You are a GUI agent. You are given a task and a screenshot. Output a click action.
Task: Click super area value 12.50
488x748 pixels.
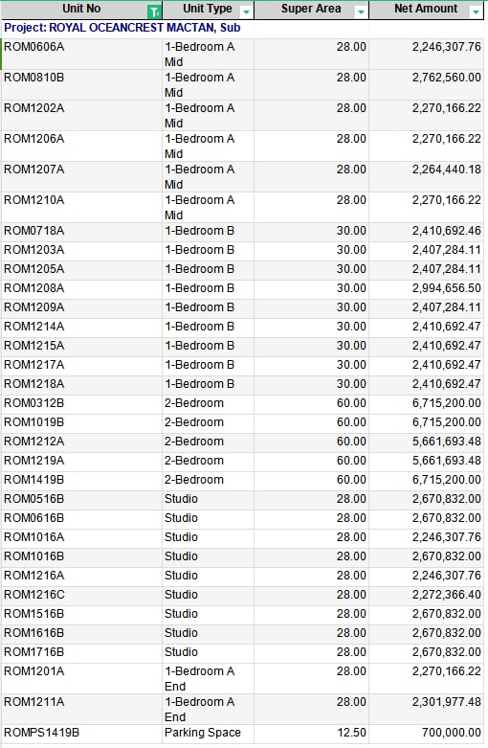click(311, 733)
